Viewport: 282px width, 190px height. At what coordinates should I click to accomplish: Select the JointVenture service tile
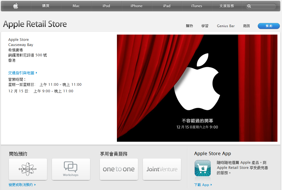162,169
